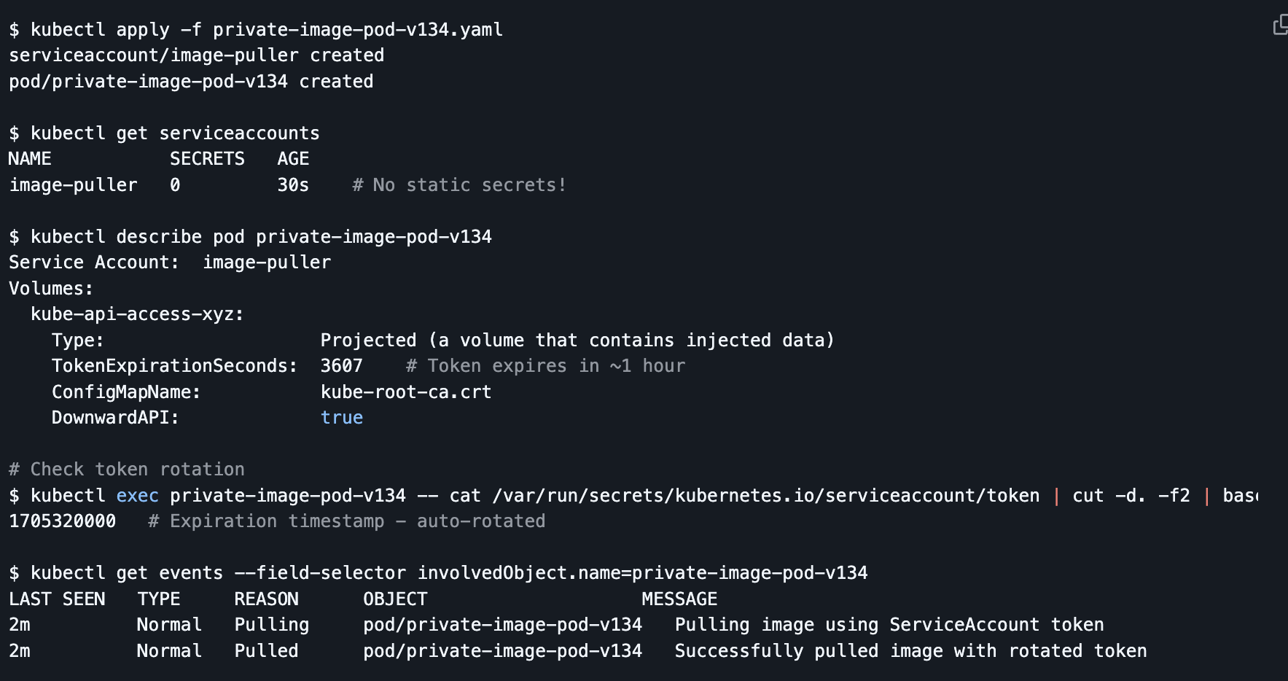The width and height of the screenshot is (1288, 681).
Task: Click 'Successfully pulled image with rotated token' message
Action: tap(910, 651)
